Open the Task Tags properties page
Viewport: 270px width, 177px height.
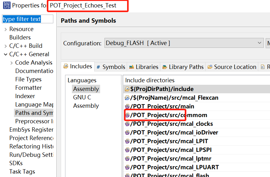point(22,171)
